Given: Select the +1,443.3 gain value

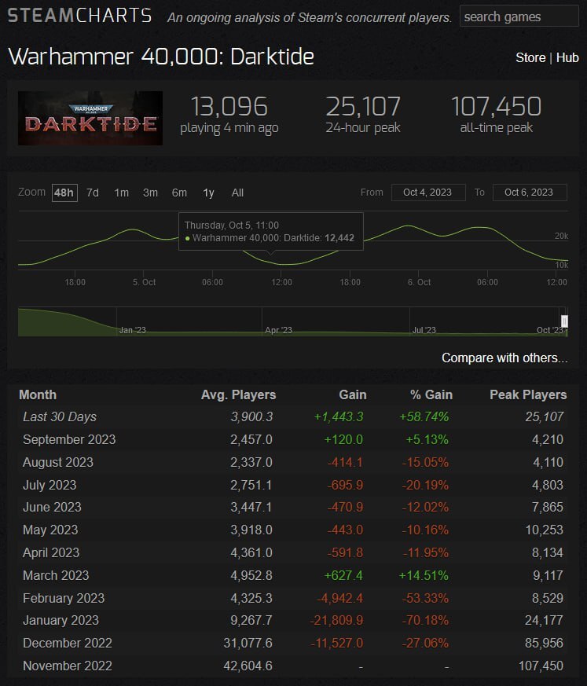Looking at the screenshot, I should point(339,417).
